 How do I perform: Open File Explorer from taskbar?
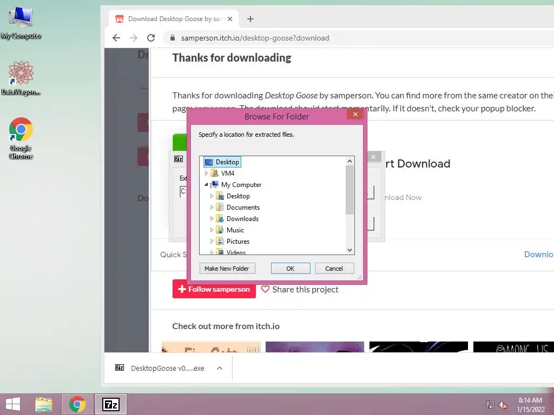44,404
